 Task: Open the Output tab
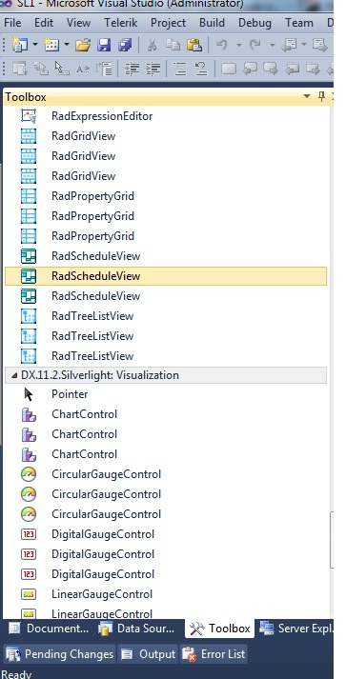(x=148, y=654)
